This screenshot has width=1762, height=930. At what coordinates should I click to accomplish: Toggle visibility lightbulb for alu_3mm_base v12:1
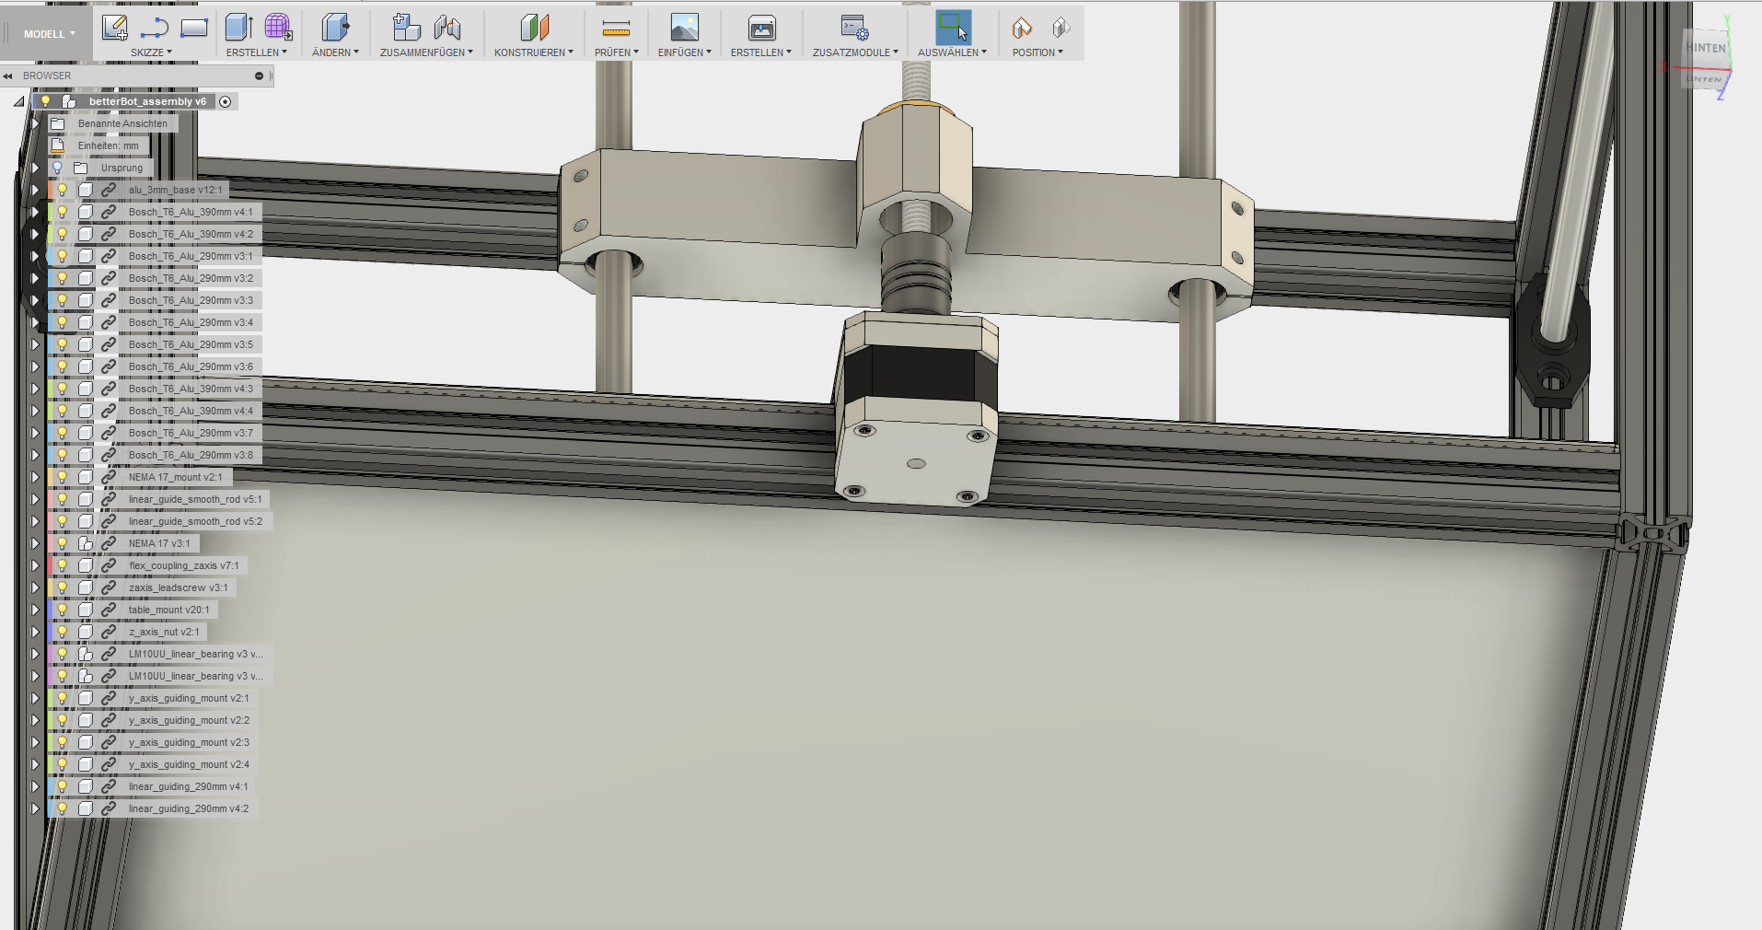click(x=63, y=190)
